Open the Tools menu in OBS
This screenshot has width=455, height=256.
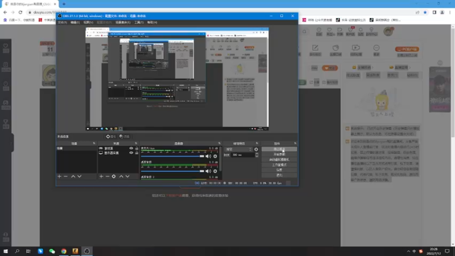[139, 22]
